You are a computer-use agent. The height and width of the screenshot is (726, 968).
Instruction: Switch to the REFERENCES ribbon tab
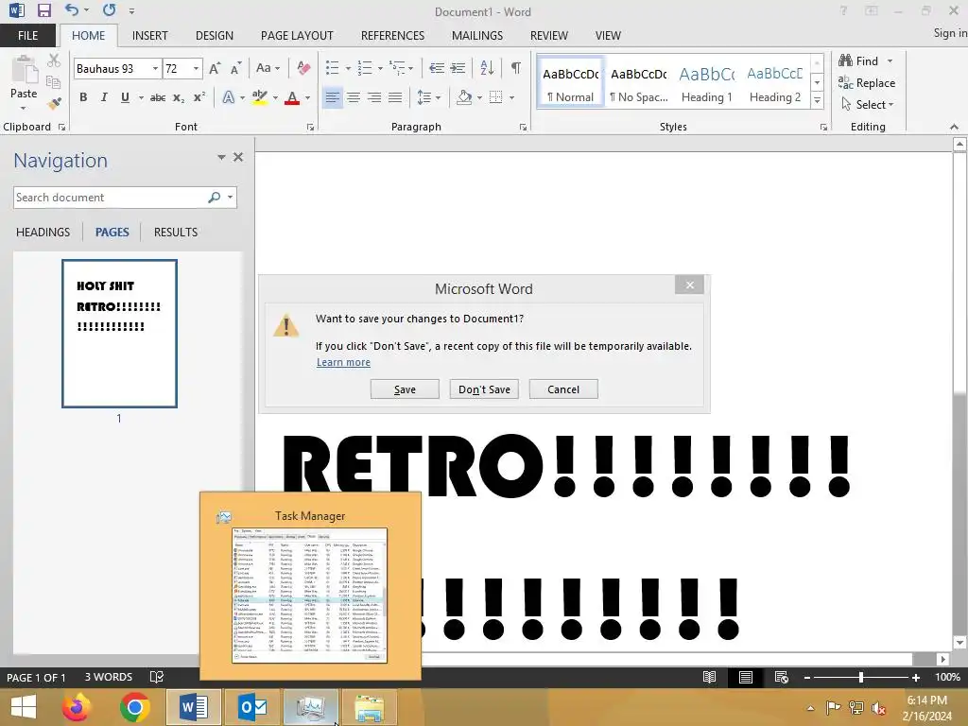392,36
